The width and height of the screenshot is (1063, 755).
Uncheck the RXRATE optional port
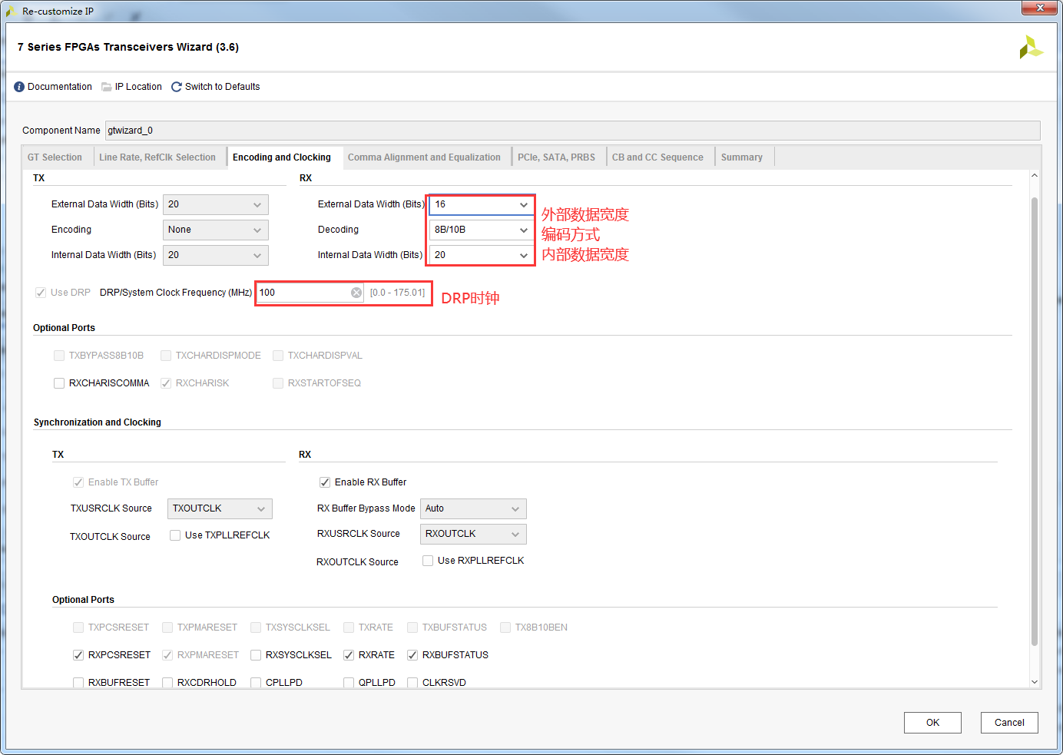[x=349, y=655]
